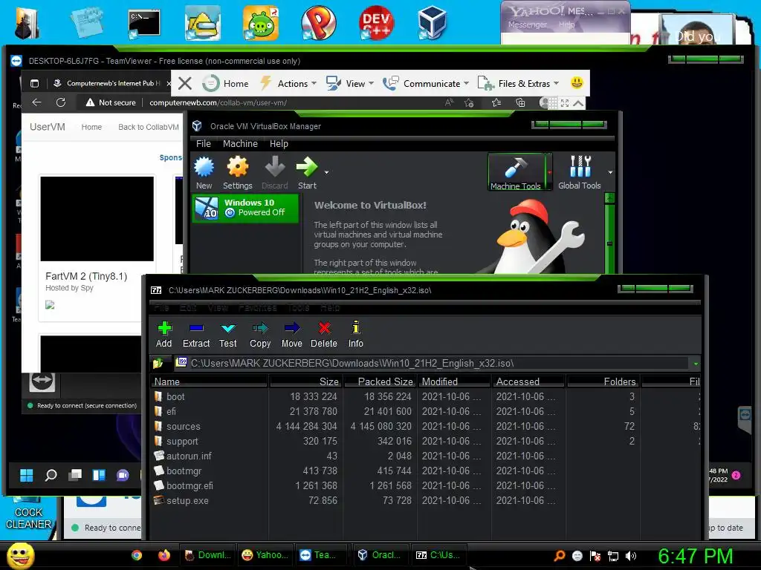Viewport: 761px width, 570px height.
Task: Expand the Start button dropdown arrow
Action: point(327,172)
